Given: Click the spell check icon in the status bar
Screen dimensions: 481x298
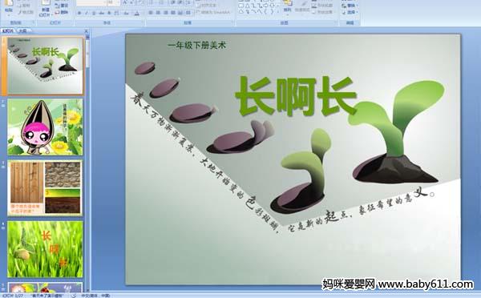Looking at the screenshot, I should pyautogui.click(x=74, y=296).
